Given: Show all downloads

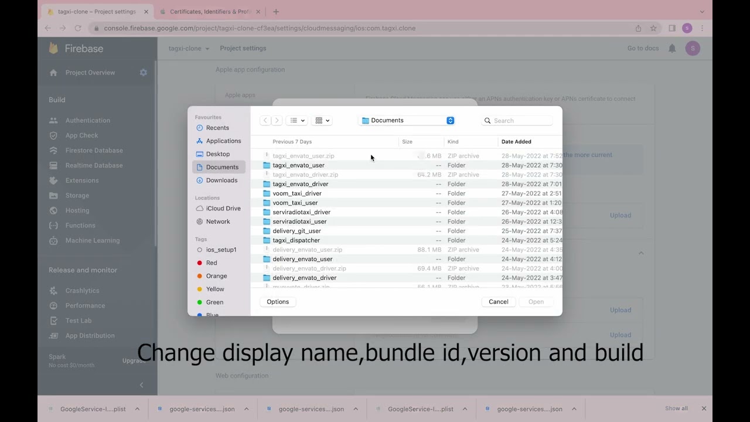Looking at the screenshot, I should click(676, 409).
